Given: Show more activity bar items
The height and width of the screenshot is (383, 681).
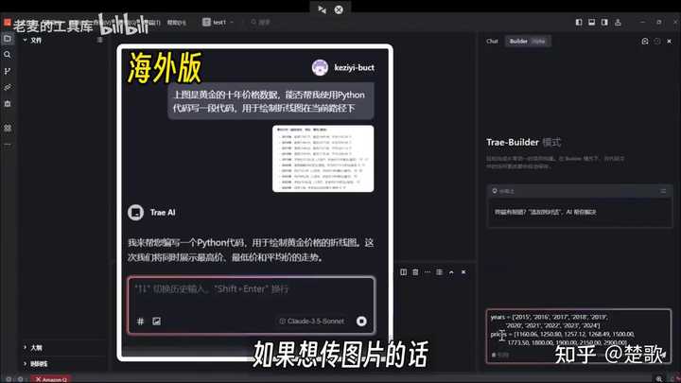Looking at the screenshot, I should click(x=8, y=145).
